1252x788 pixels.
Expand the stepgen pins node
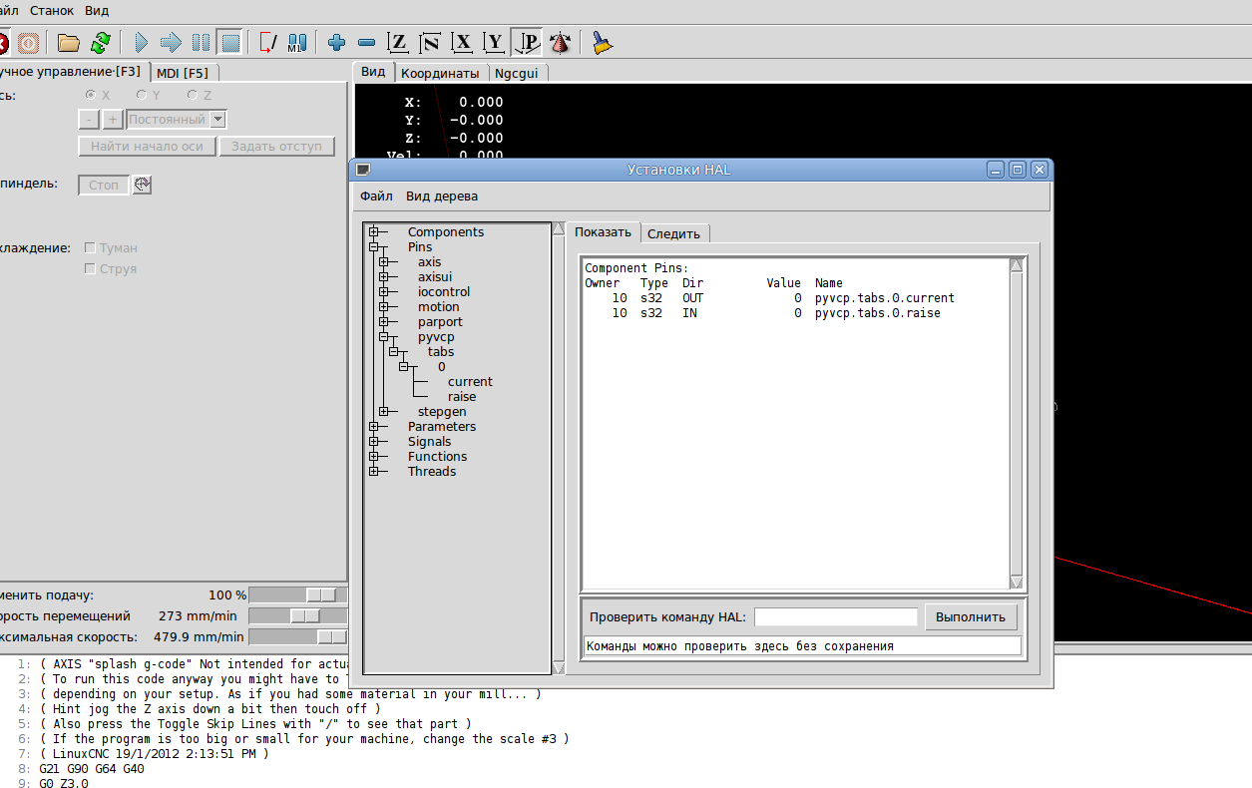(384, 412)
